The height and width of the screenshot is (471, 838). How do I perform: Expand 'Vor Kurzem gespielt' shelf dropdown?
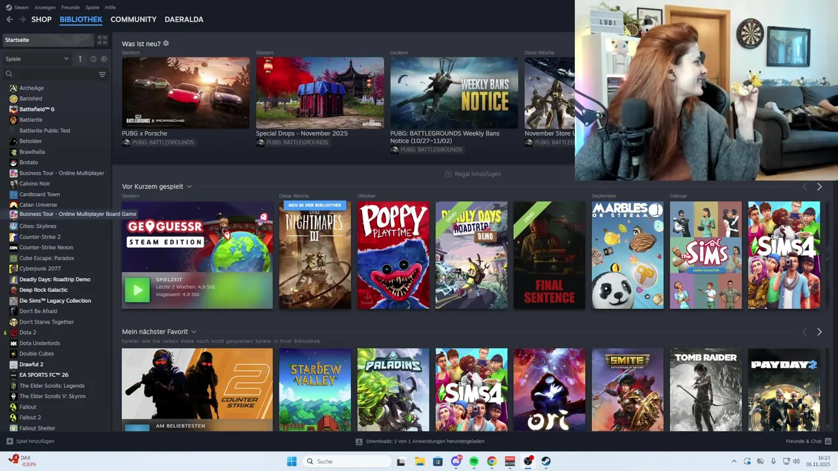pos(189,186)
